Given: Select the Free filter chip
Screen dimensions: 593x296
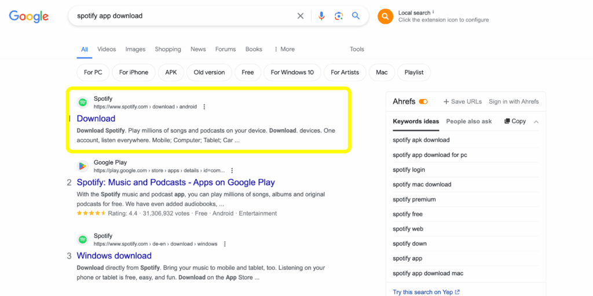Looking at the screenshot, I should point(248,72).
